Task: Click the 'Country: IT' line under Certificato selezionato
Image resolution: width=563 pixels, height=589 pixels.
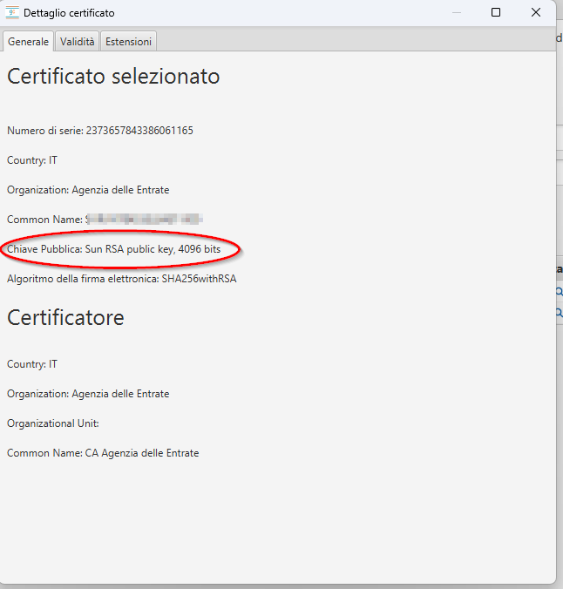Action: (32, 160)
